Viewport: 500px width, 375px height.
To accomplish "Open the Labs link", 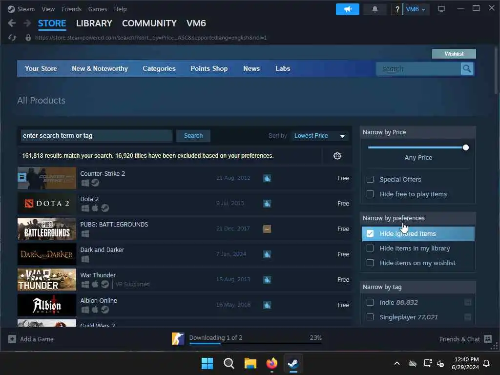I will [283, 68].
